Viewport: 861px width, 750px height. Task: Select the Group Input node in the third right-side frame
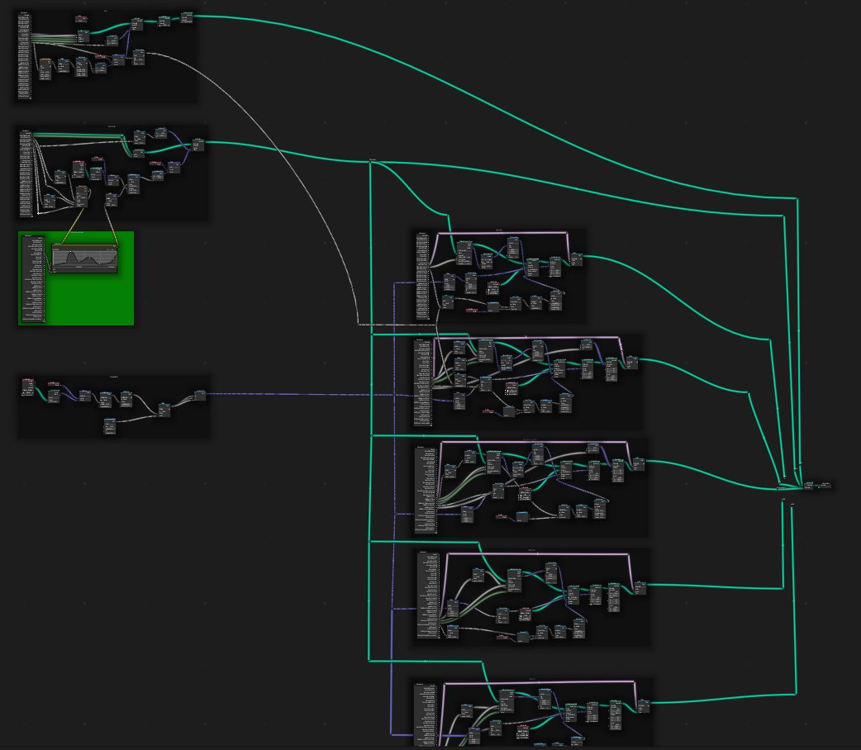pos(426,489)
